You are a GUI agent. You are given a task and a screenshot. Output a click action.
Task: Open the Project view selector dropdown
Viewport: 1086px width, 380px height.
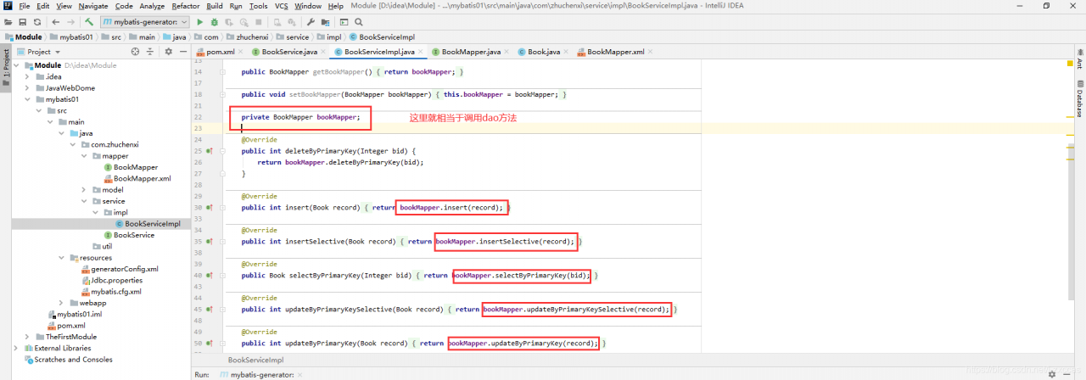39,52
